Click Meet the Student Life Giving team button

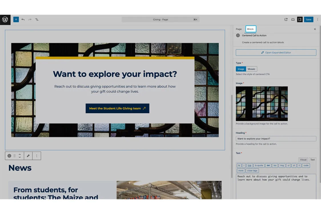[x=117, y=108]
